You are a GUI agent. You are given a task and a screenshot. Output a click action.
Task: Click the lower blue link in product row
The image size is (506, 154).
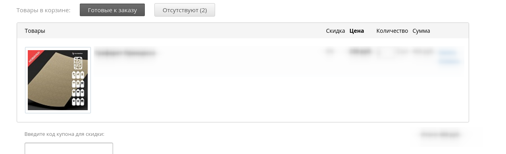tap(449, 61)
